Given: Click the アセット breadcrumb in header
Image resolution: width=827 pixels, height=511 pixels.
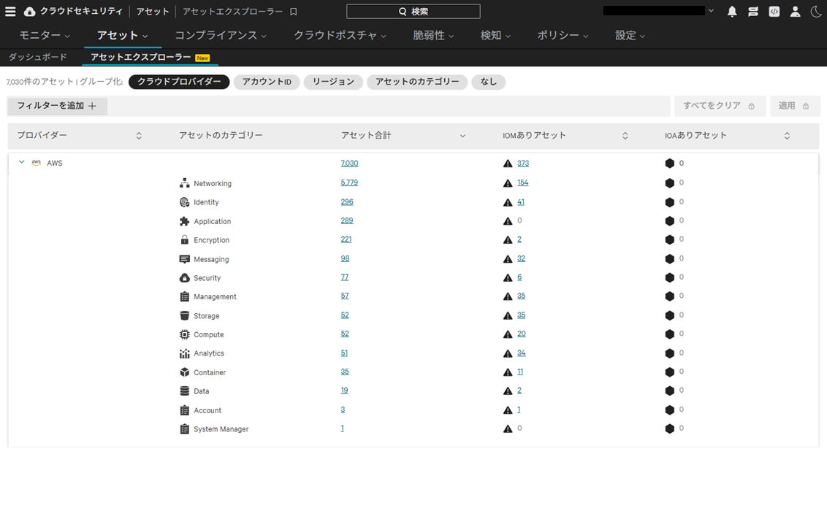Looking at the screenshot, I should click(x=153, y=12).
